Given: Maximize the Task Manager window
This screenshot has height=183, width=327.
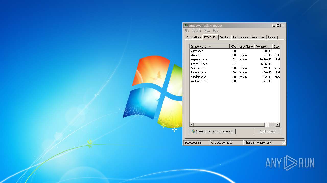Looking at the screenshot, I should [x=278, y=26].
